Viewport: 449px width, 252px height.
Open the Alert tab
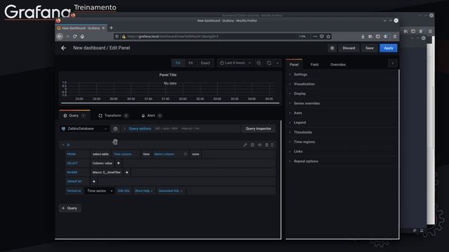click(x=152, y=115)
